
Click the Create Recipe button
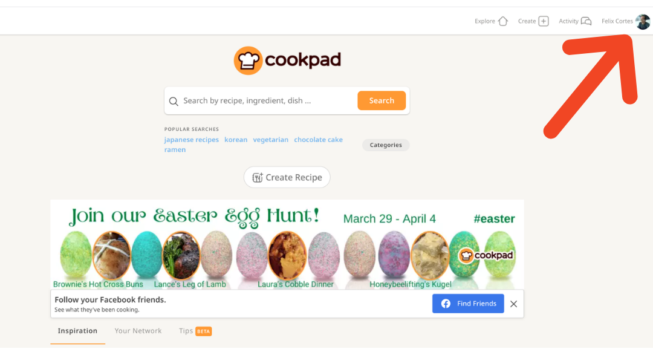click(x=287, y=177)
